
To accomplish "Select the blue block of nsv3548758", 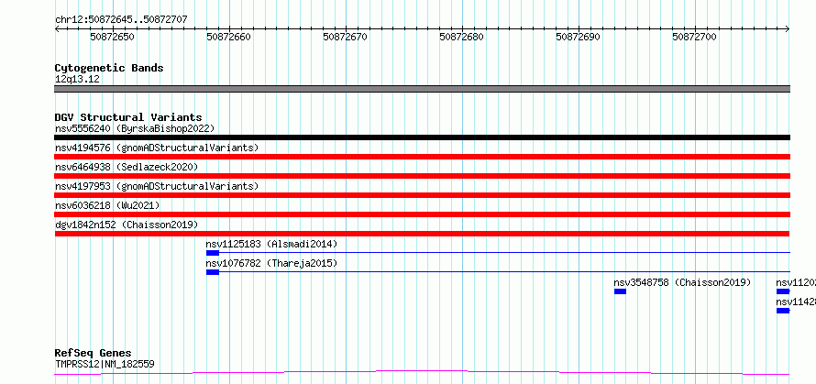I will [x=620, y=291].
